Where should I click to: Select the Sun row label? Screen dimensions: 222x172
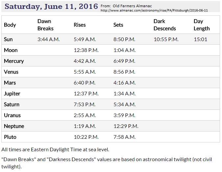[x=8, y=39]
